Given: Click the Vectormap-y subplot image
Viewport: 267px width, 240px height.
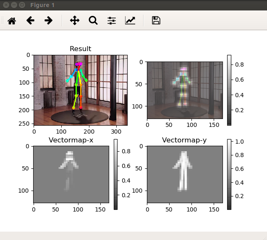Looking at the screenshot, I should [185, 174].
